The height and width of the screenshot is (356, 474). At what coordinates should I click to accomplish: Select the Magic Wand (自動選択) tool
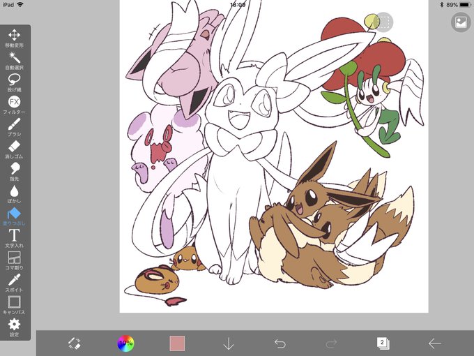14,61
